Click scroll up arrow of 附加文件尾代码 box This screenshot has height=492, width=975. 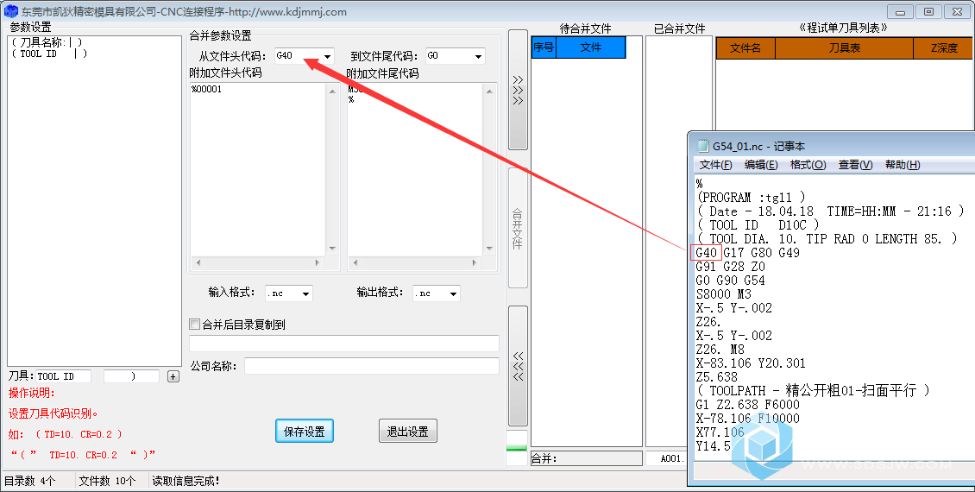(489, 91)
